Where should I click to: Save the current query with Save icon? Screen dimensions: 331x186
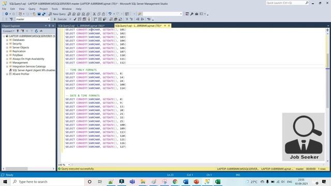39,14
